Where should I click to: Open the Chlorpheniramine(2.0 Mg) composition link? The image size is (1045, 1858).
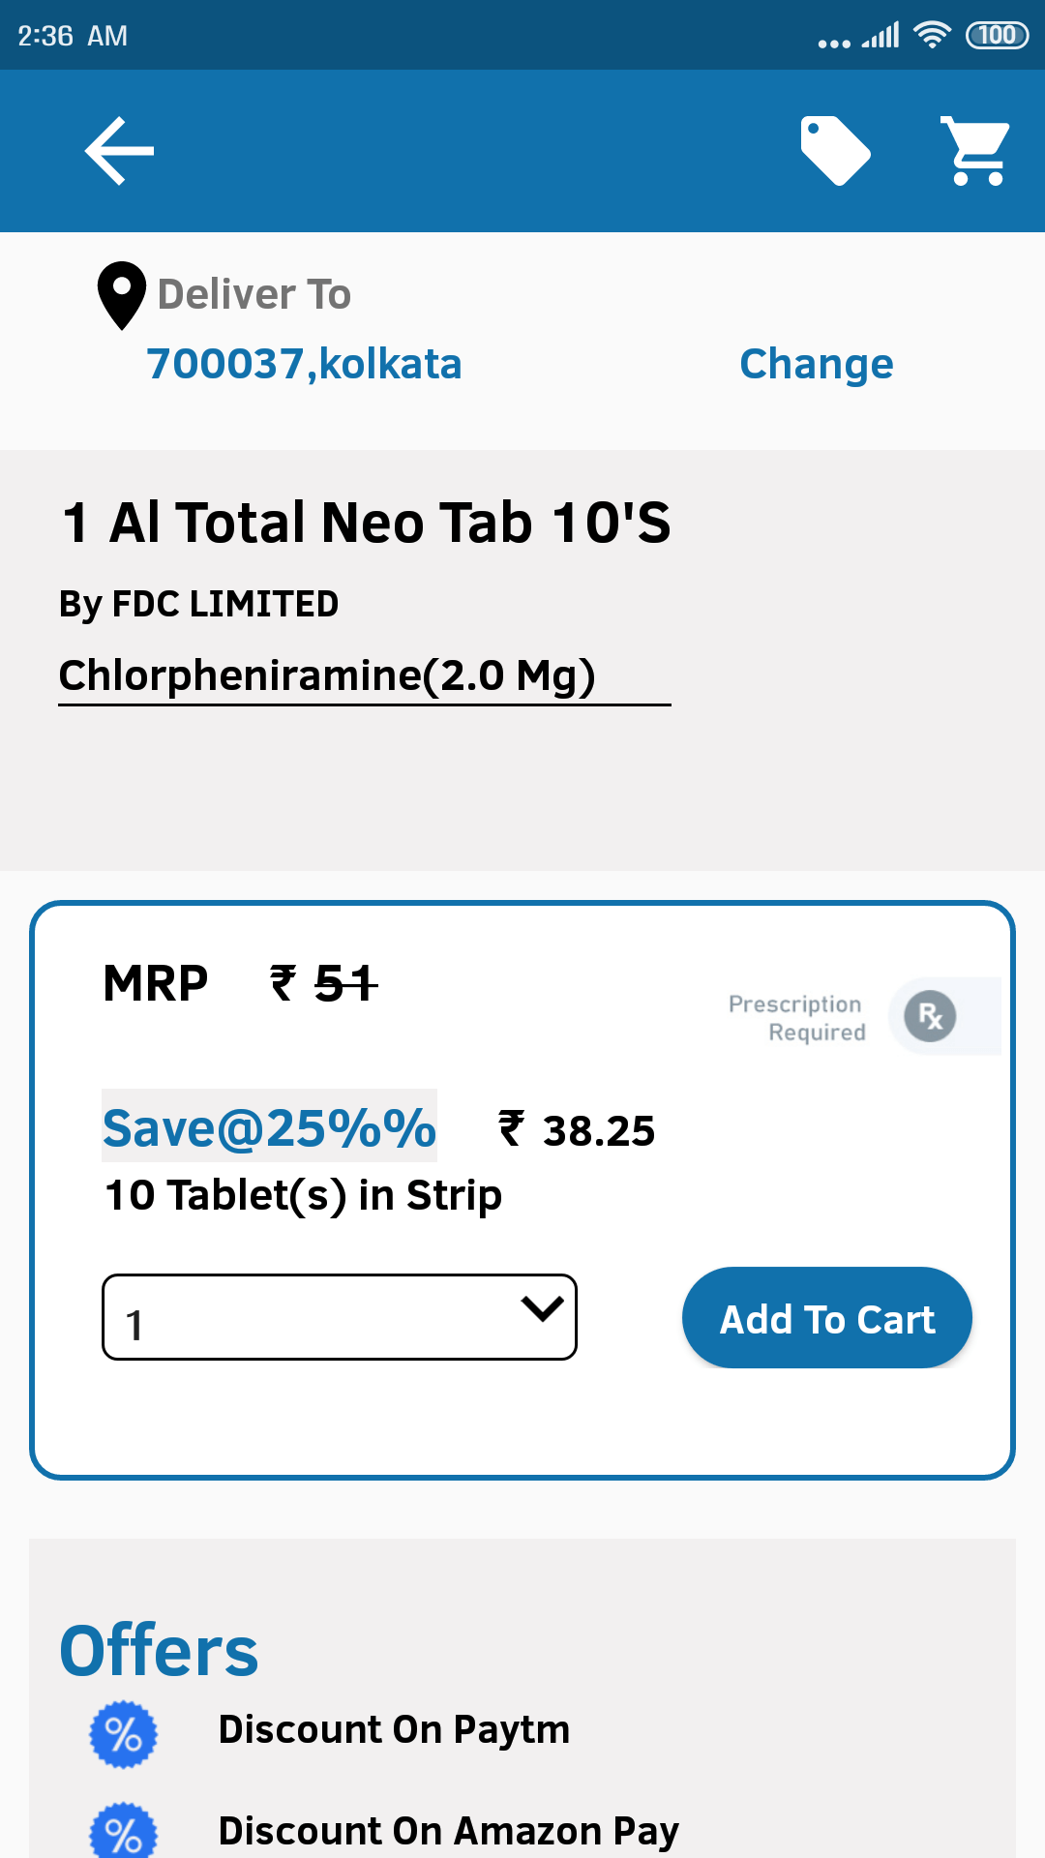(327, 675)
